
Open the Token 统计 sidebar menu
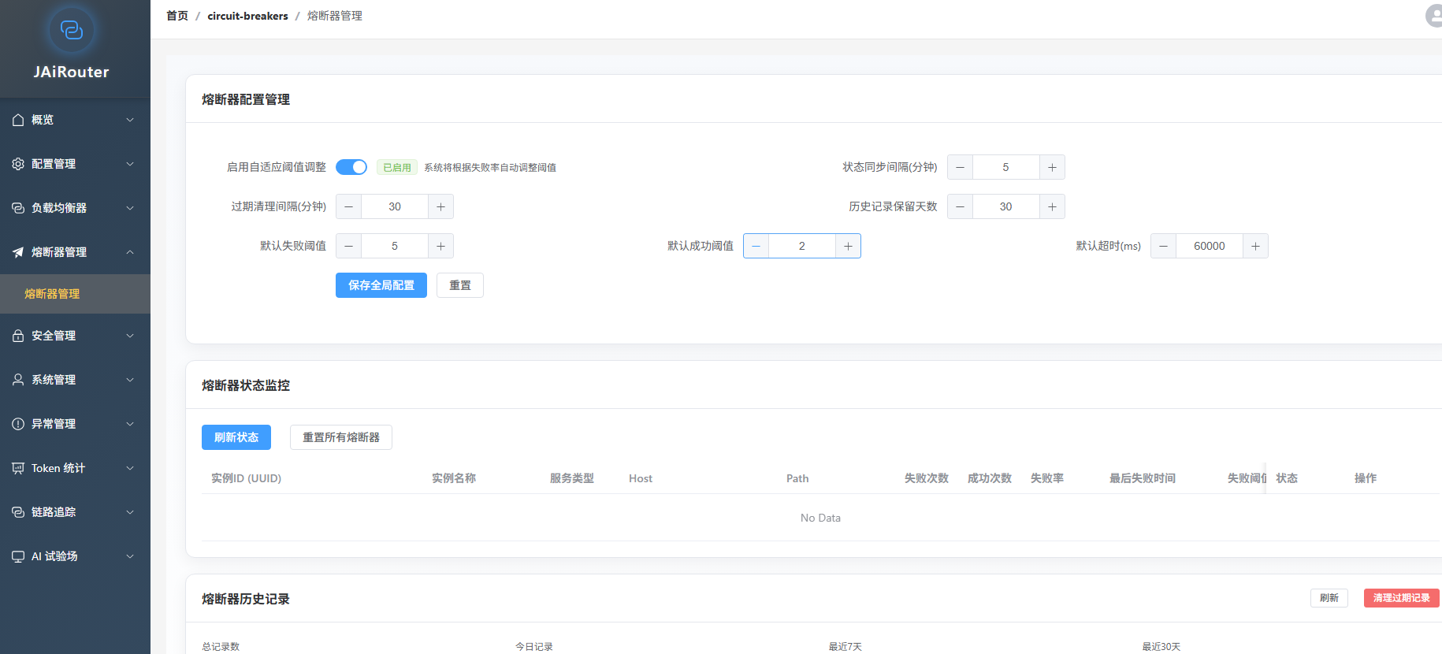(75, 468)
